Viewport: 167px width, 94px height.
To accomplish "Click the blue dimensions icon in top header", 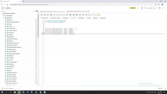I will tap(148, 8).
